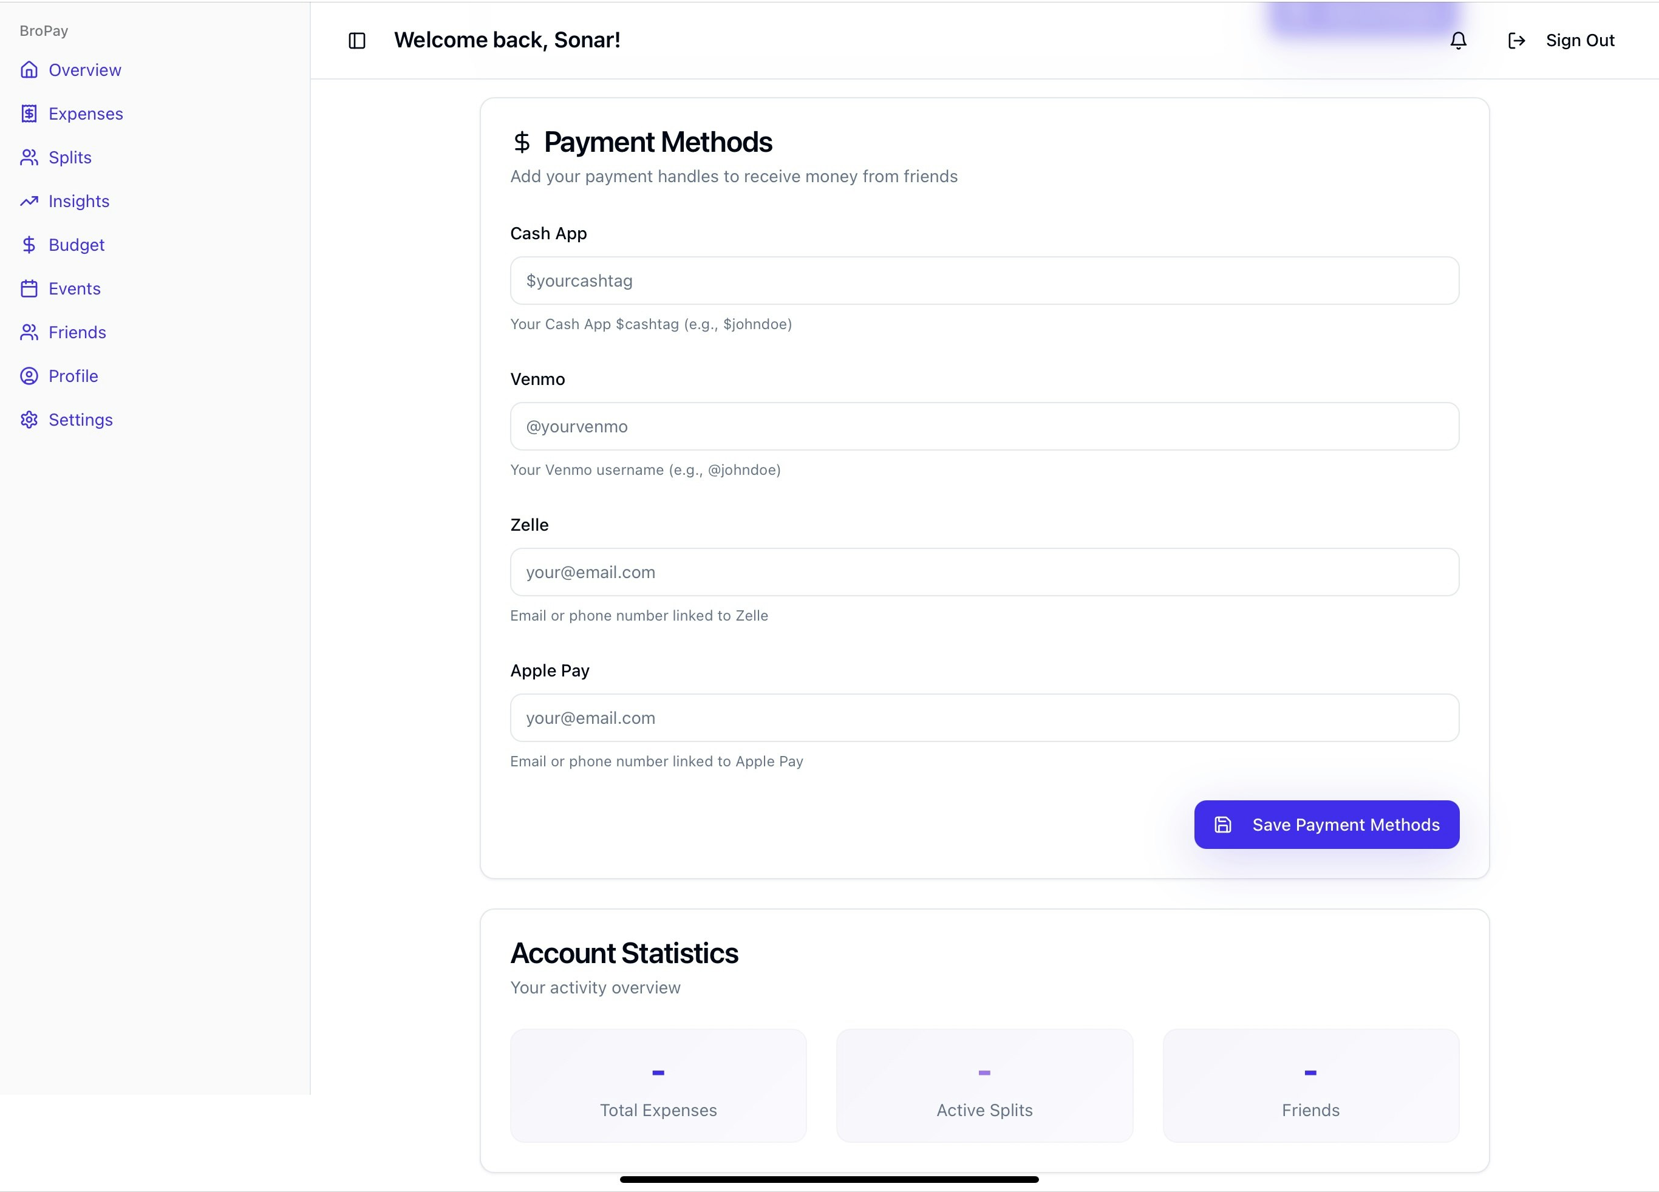Click the Splits people icon
This screenshot has height=1192, width=1659.
pyautogui.click(x=29, y=157)
